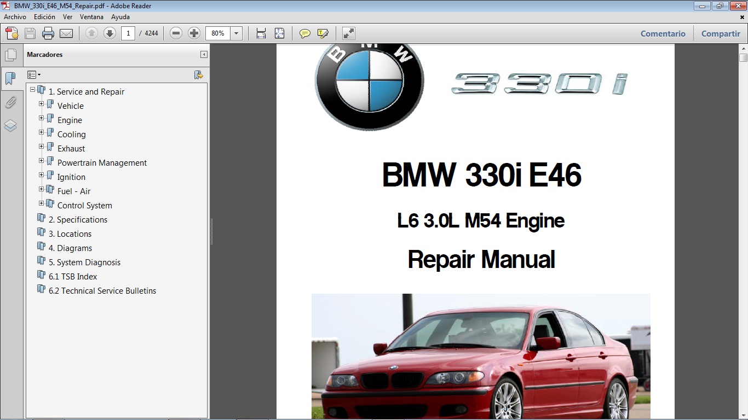Open the bookmarks options menu dropdown

coord(34,75)
